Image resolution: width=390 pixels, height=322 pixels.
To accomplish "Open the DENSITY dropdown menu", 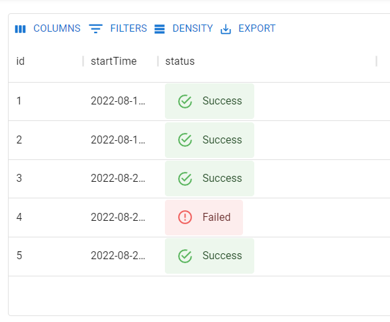I will click(x=183, y=28).
